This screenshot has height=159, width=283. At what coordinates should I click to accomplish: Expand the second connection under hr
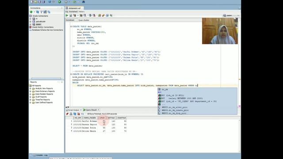point(31,22)
